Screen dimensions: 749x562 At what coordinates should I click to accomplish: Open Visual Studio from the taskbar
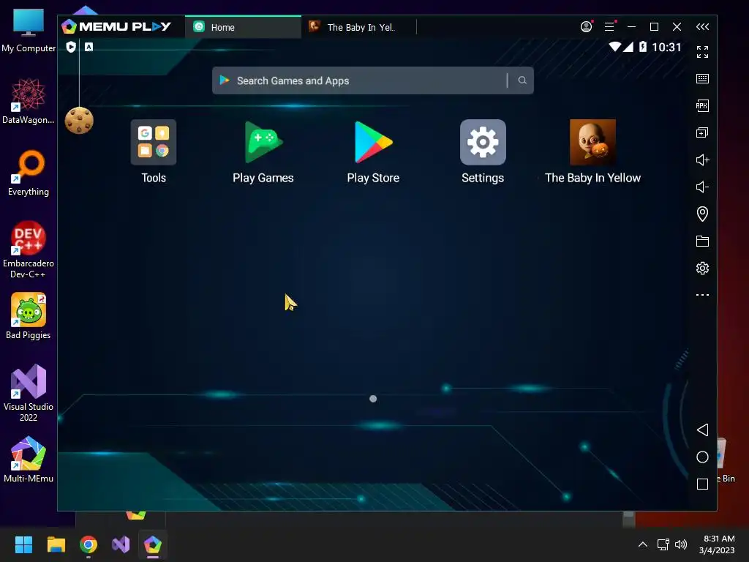click(x=121, y=544)
